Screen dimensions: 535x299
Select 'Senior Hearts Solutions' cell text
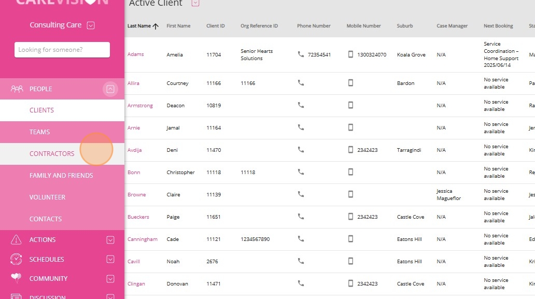(257, 54)
